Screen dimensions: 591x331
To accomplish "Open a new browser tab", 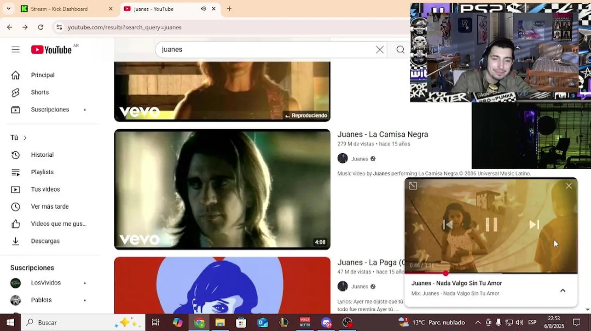I will click(x=229, y=9).
